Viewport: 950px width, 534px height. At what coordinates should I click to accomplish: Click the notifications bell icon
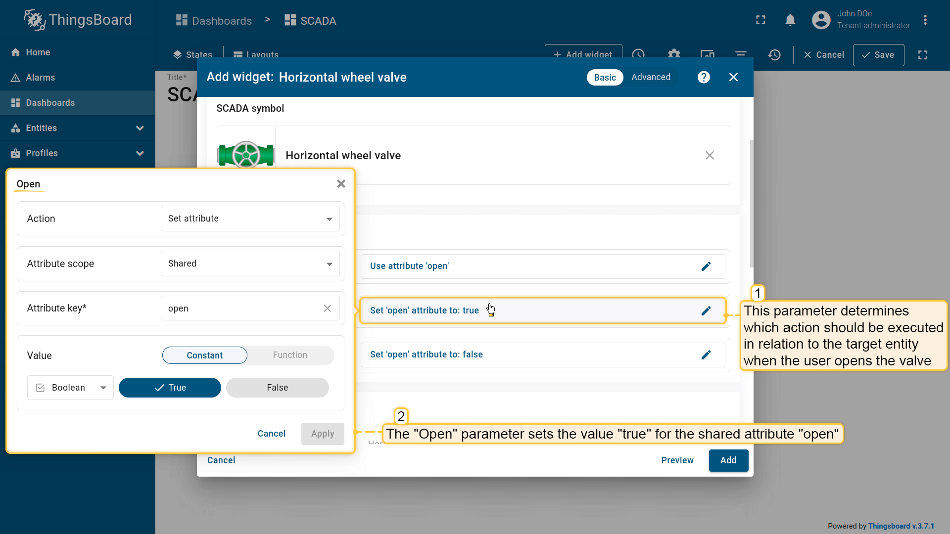tap(790, 20)
